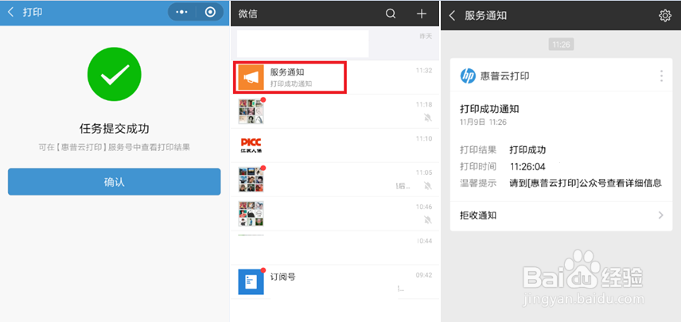Tap 拒收通知 row
The height and width of the screenshot is (322, 681).
tap(561, 215)
